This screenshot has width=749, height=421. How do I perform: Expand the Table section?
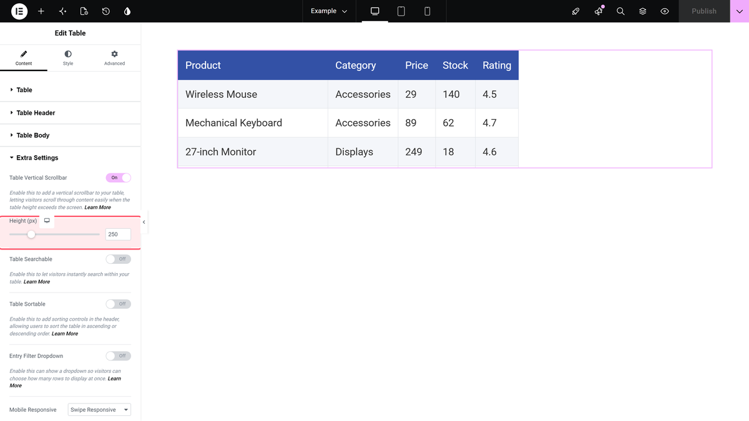point(71,90)
